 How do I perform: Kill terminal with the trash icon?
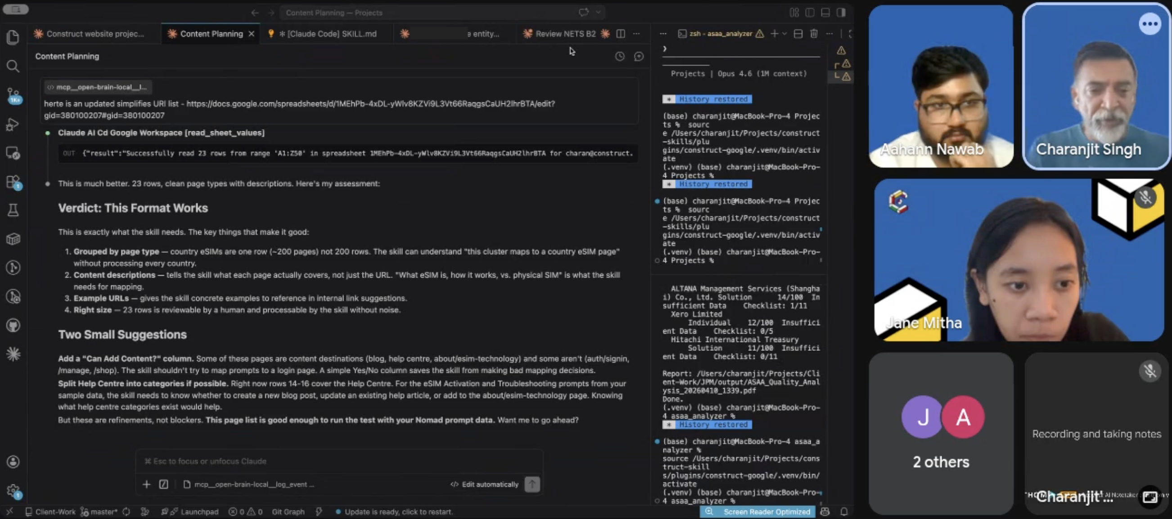click(813, 34)
